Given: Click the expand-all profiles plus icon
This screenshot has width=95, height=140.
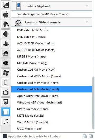Looking at the screenshot, I should pyautogui.click(x=85, y=136).
